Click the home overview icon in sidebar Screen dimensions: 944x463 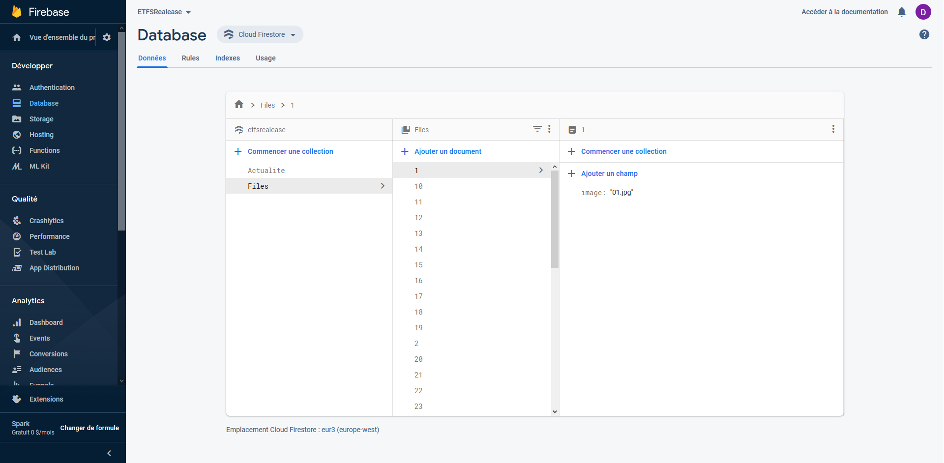coord(17,37)
